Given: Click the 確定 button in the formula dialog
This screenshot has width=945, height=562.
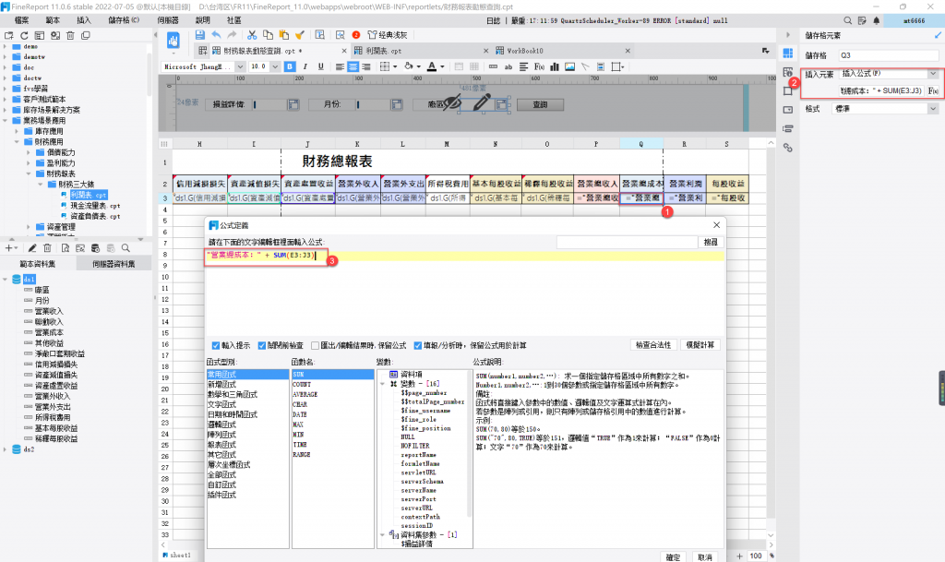Looking at the screenshot, I should 673,557.
